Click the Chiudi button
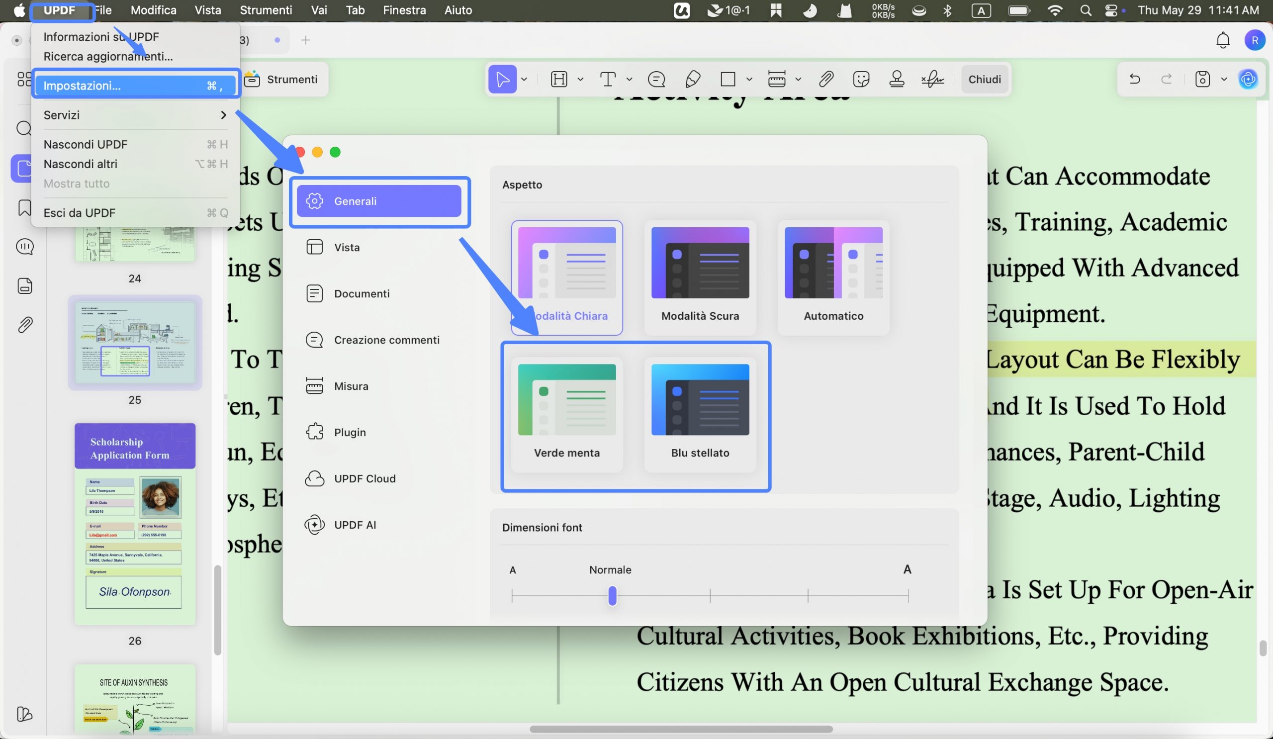Screen dimensions: 1273x739 984,79
